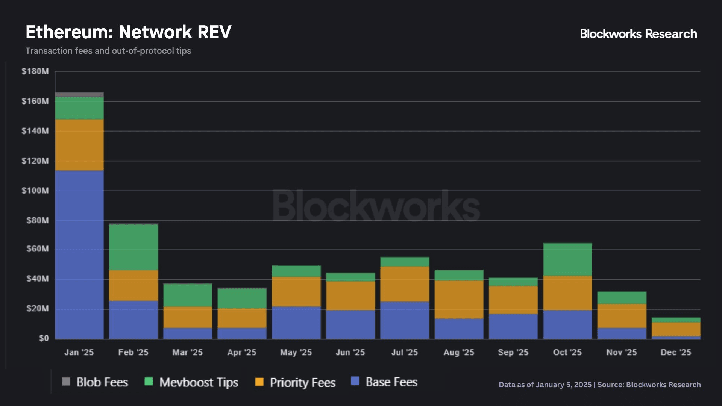Viewport: 722px width, 406px height.
Task: Select the $140M y-axis label
Action: pos(35,131)
